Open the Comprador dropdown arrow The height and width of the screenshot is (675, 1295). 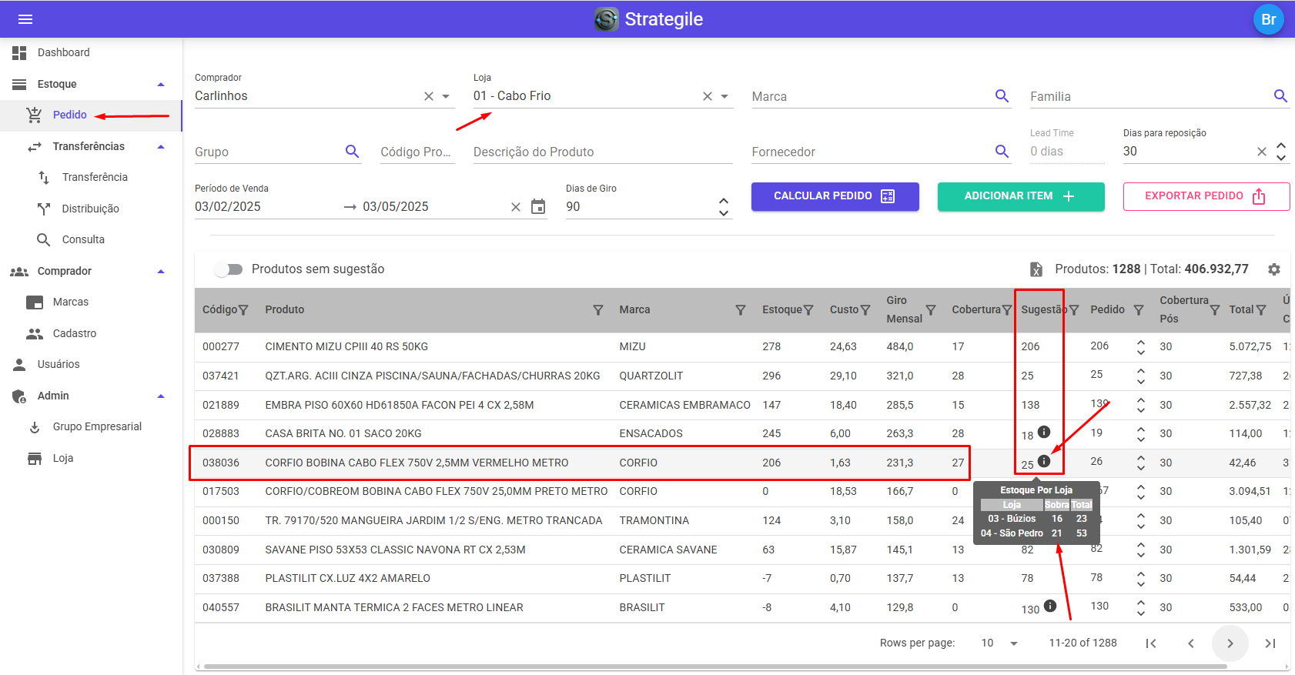446,96
